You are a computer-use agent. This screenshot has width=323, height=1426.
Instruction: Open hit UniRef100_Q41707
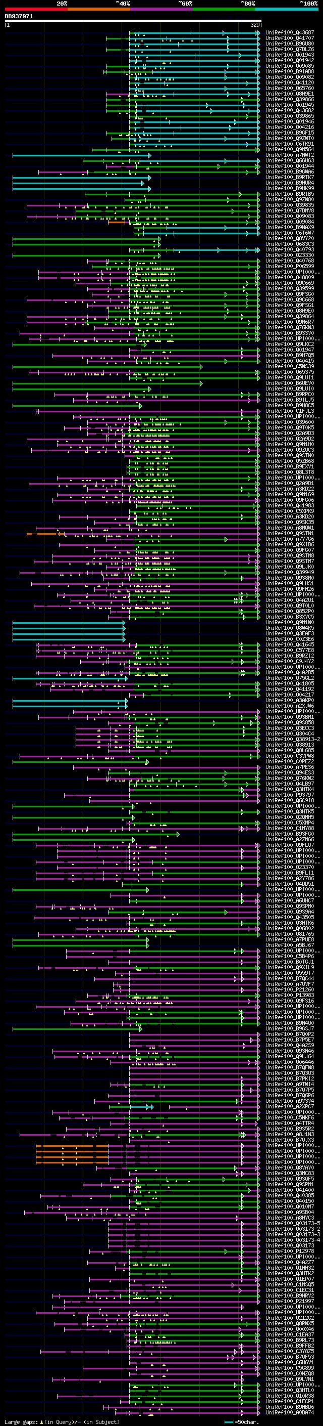[290, 38]
